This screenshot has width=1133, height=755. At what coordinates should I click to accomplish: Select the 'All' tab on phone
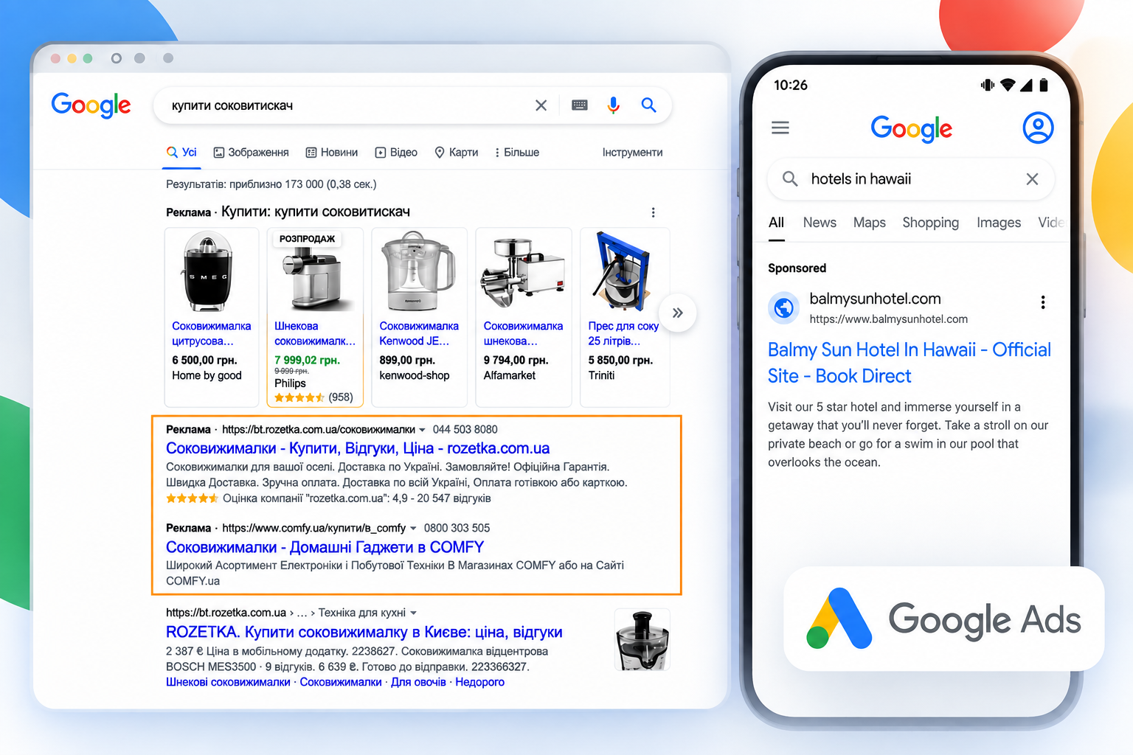pyautogui.click(x=776, y=223)
